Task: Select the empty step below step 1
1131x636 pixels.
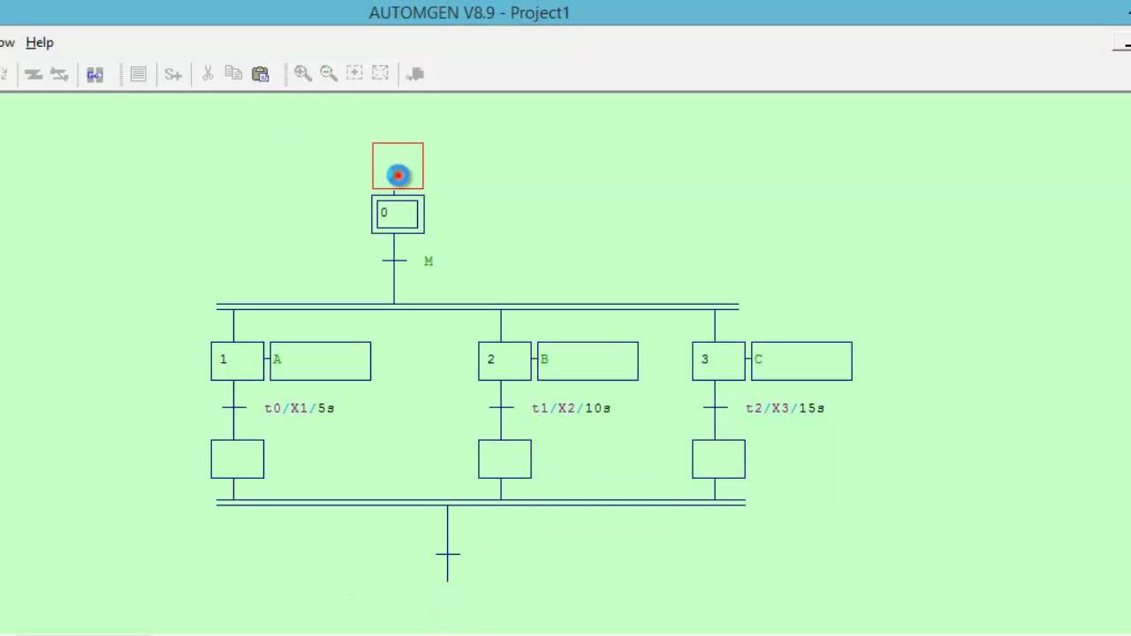Action: coord(237,459)
